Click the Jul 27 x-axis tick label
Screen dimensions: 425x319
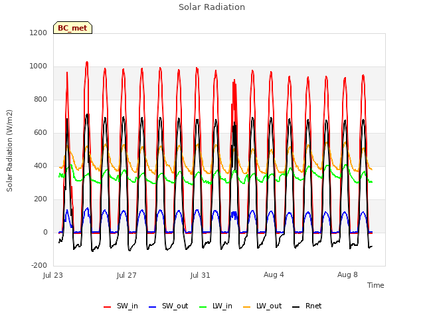127,275
